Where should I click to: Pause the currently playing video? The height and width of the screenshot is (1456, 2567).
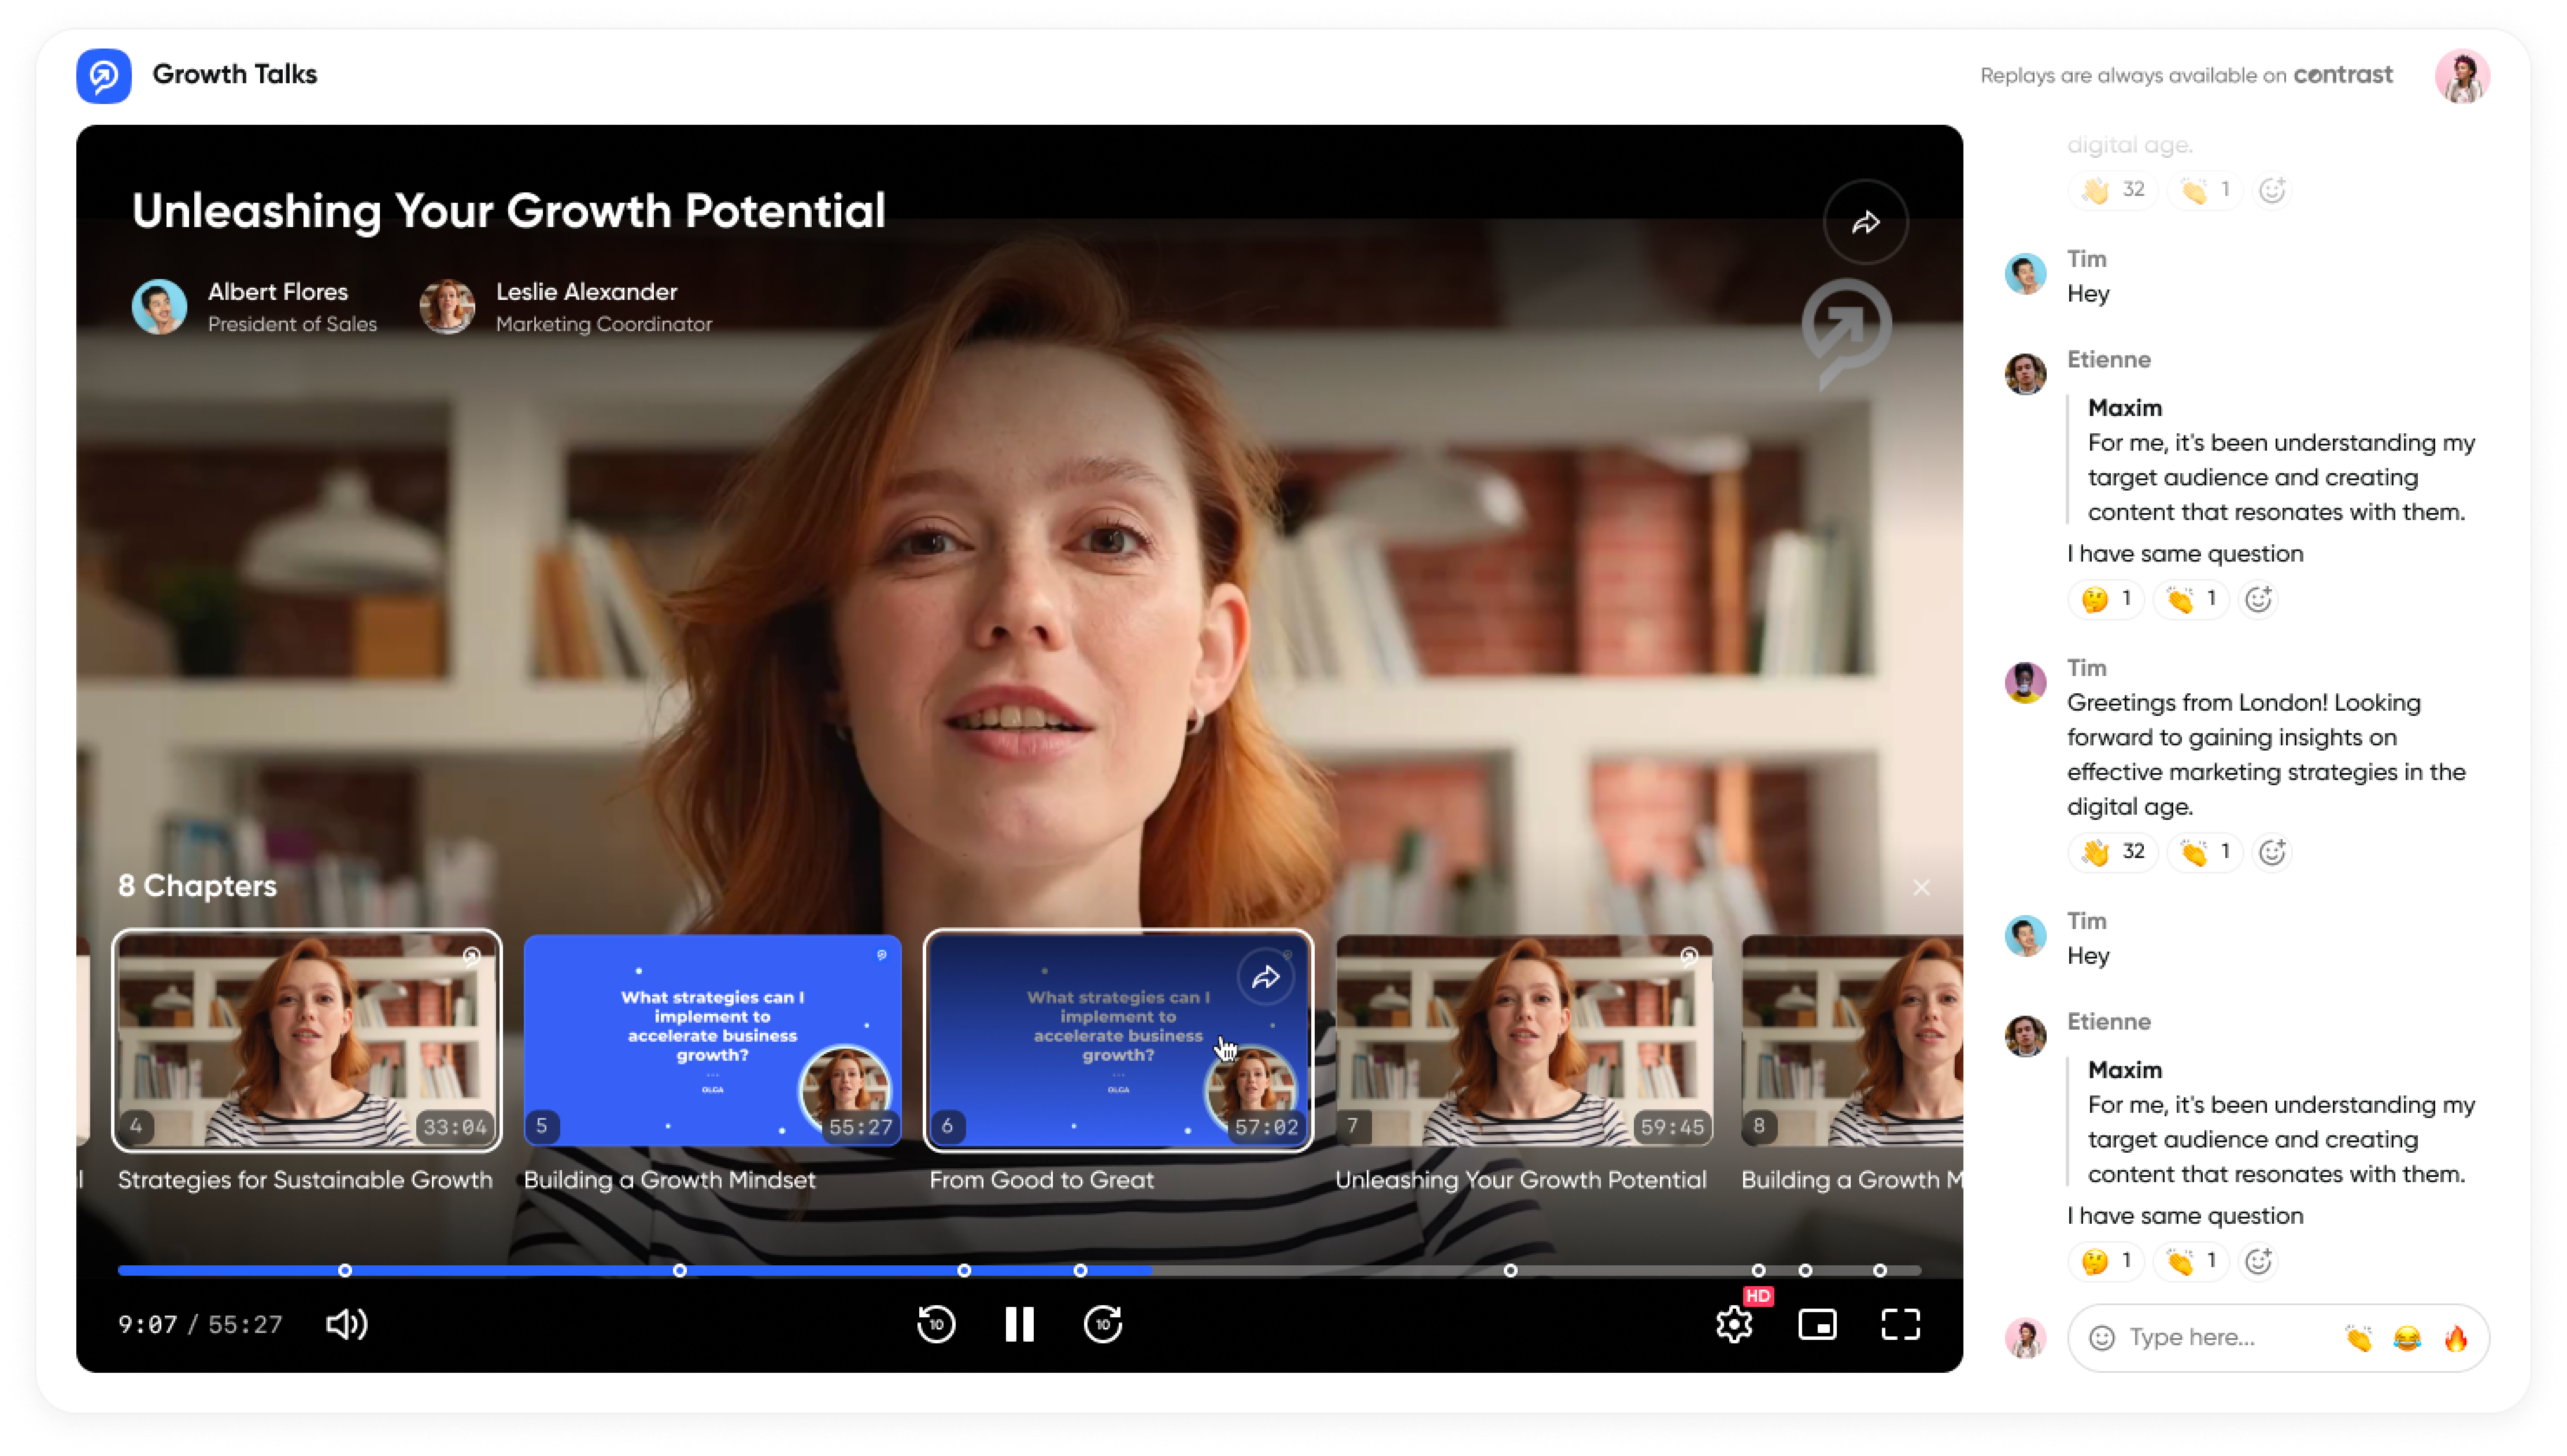1019,1324
